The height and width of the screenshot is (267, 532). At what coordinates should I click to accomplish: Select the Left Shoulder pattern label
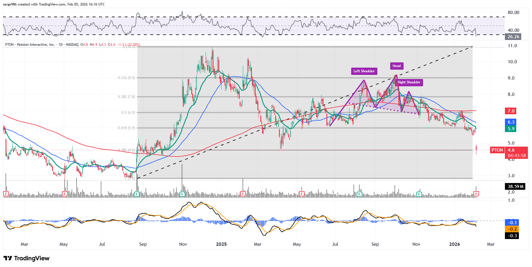[x=364, y=71]
